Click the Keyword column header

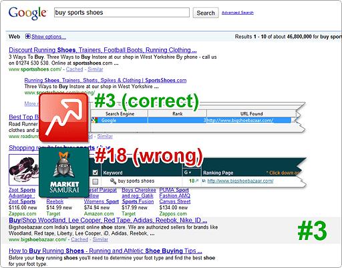(113, 173)
